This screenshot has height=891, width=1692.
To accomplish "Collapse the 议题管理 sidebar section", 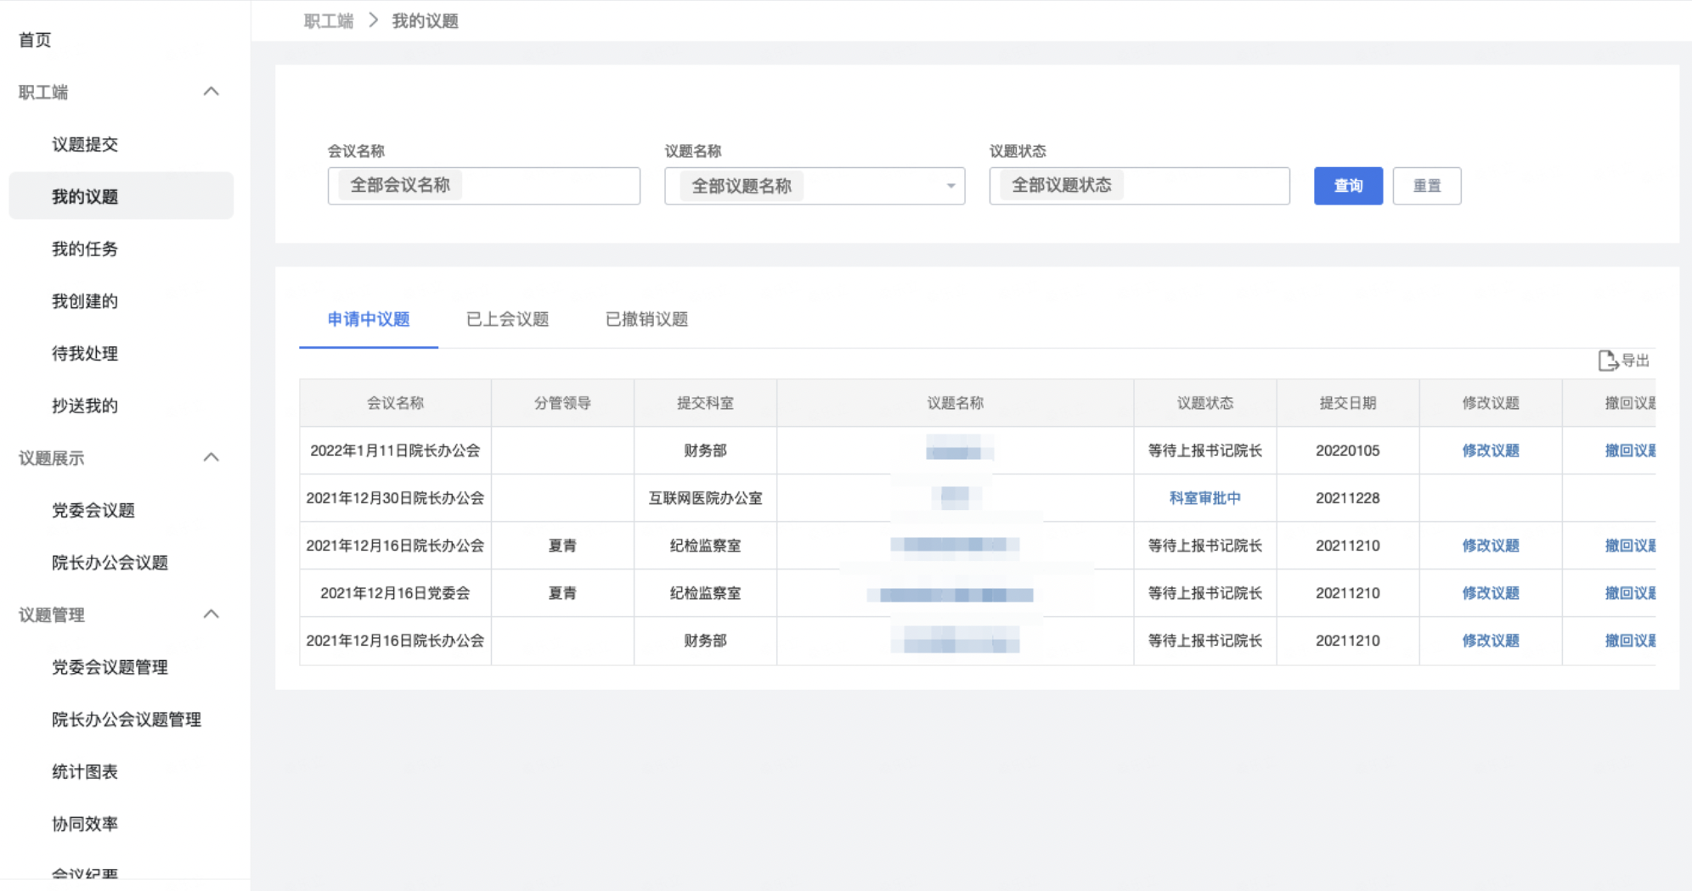I will (211, 614).
